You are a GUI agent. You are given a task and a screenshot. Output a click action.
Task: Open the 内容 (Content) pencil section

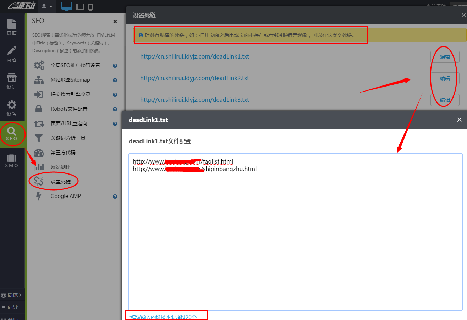(x=12, y=54)
